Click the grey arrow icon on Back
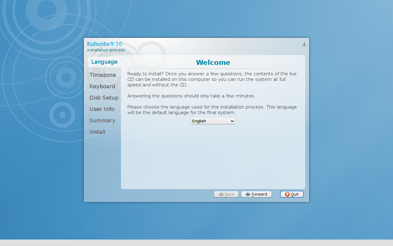Image resolution: width=393 pixels, height=246 pixels. click(221, 194)
